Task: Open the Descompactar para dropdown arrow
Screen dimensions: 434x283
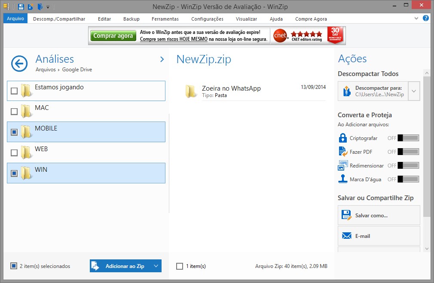Action: [414, 91]
